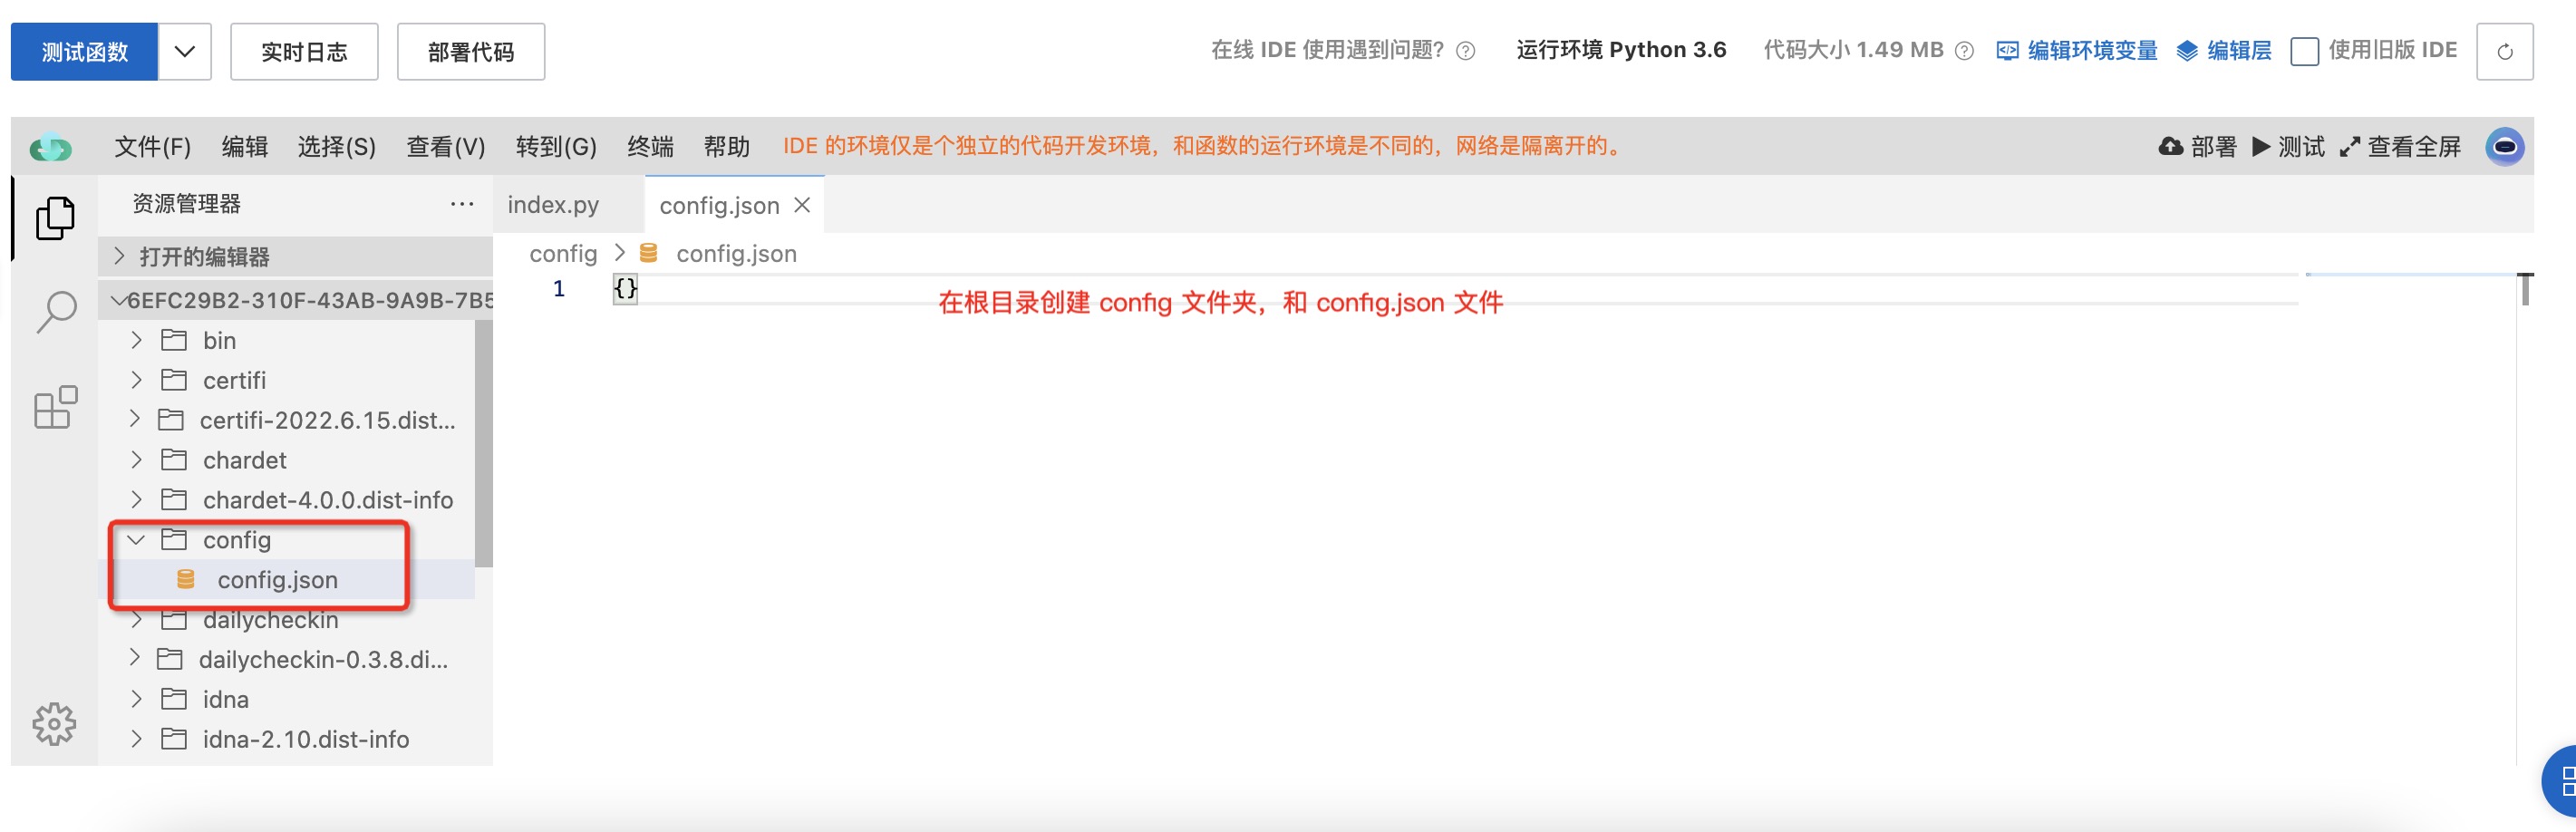Open the explorer more actions ellipsis
Screen dimensions: 2576x832
[x=462, y=204]
